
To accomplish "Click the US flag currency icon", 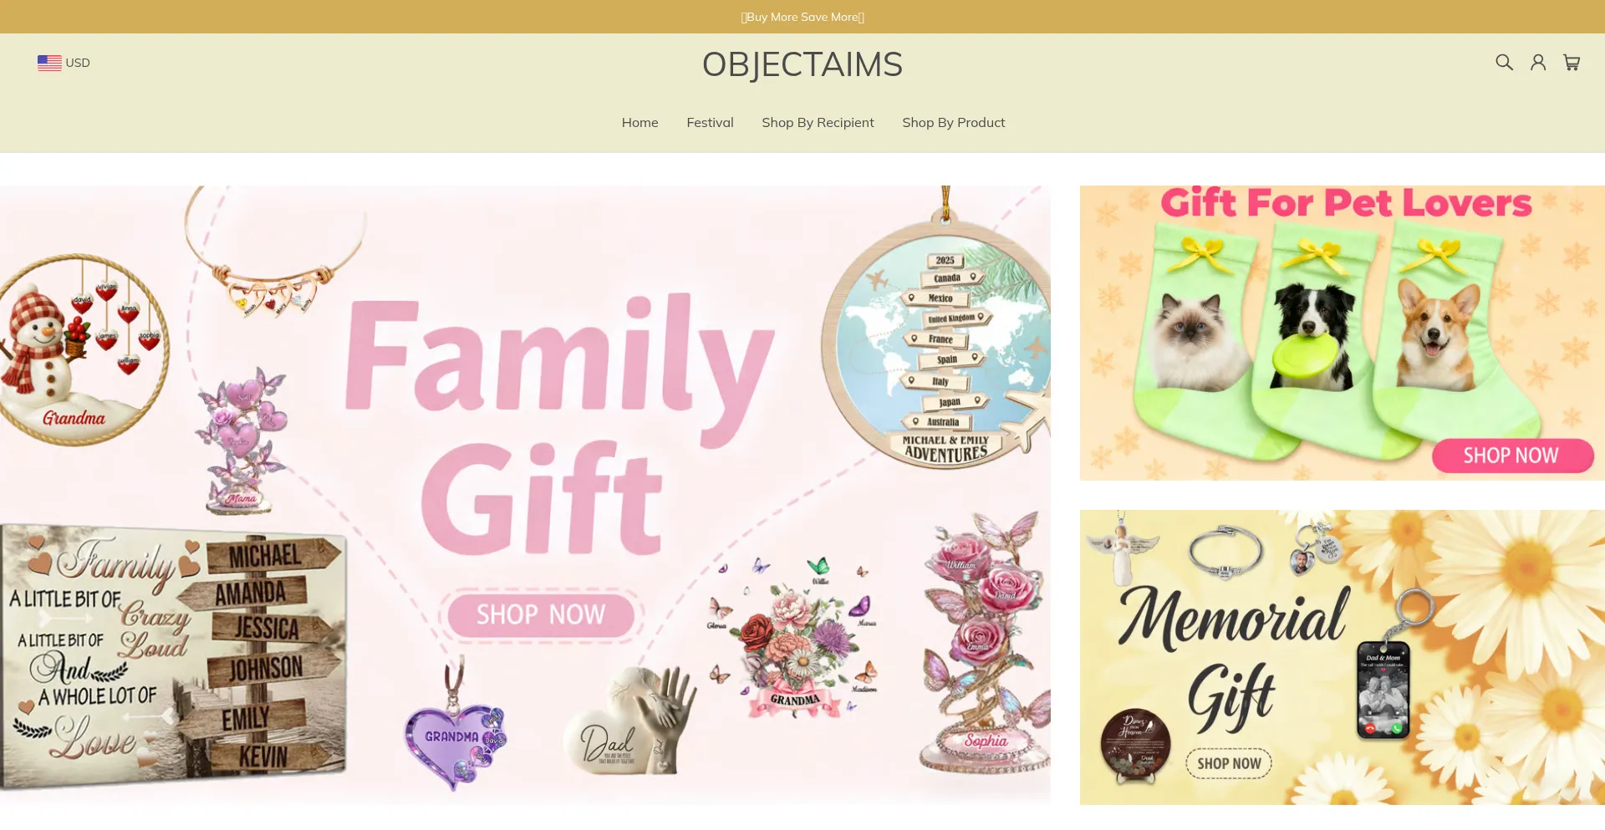I will point(49,63).
